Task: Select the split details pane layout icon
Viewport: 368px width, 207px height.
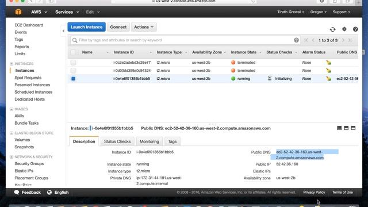Action: pyautogui.click(x=346, y=128)
